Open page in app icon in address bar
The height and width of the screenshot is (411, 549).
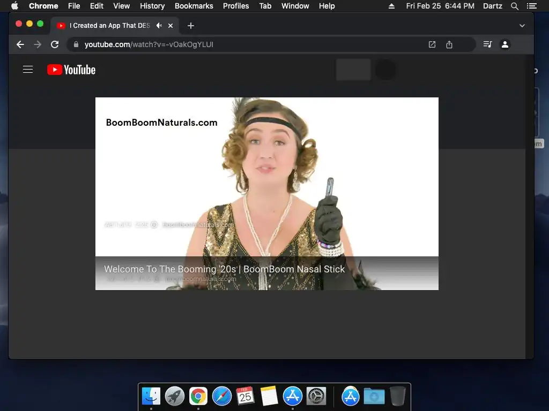[x=432, y=44]
